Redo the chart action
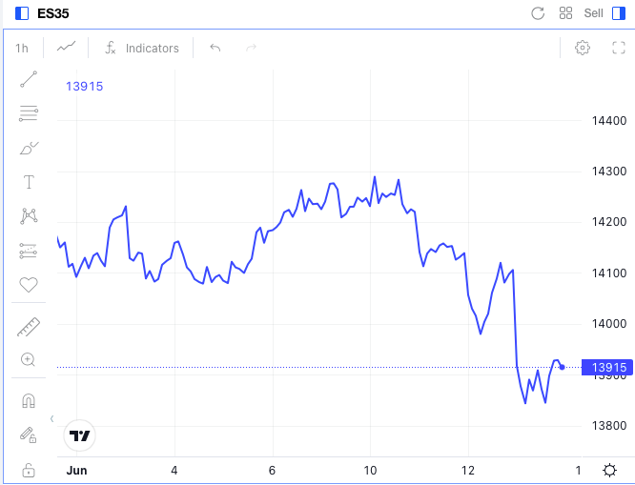 point(251,49)
